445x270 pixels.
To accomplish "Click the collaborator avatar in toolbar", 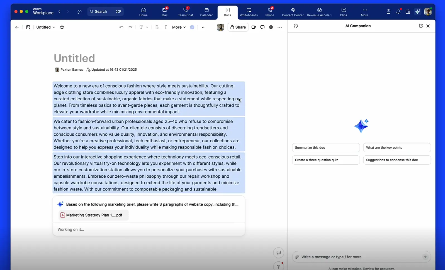I will pos(220,27).
